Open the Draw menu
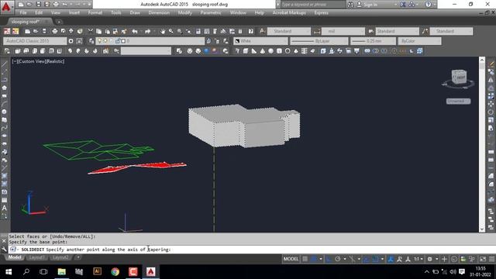This screenshot has height=279, width=496. pos(135,12)
